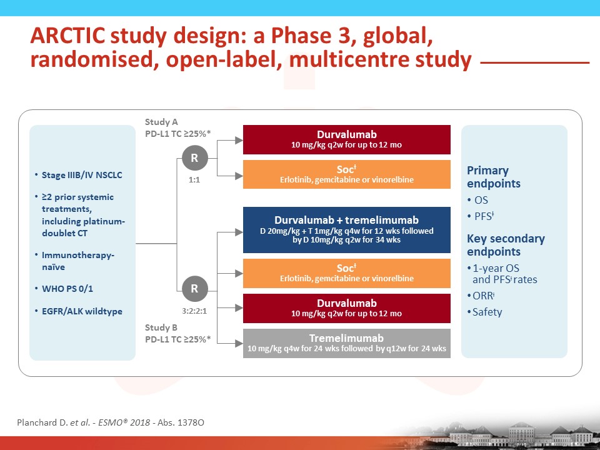
Task: Click the Study B randomisation circle above 3:2:2:1
Action: (x=195, y=289)
